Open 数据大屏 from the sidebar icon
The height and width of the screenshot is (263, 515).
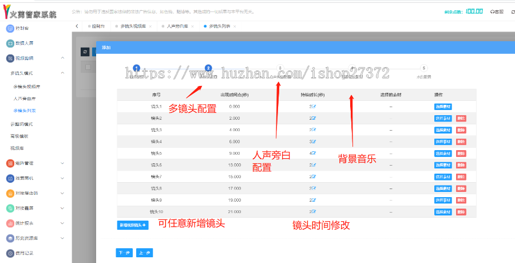10,44
